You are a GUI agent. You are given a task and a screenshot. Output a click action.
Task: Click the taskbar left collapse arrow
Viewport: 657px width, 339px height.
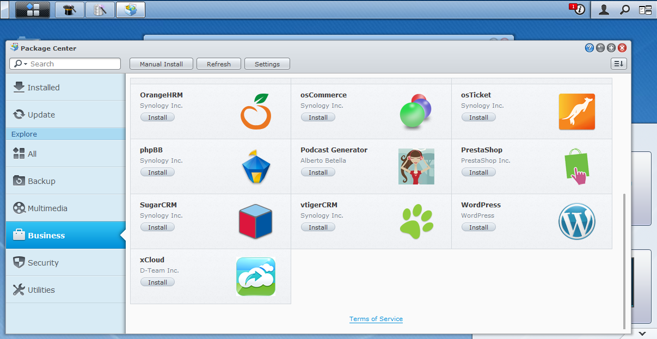click(x=4, y=10)
